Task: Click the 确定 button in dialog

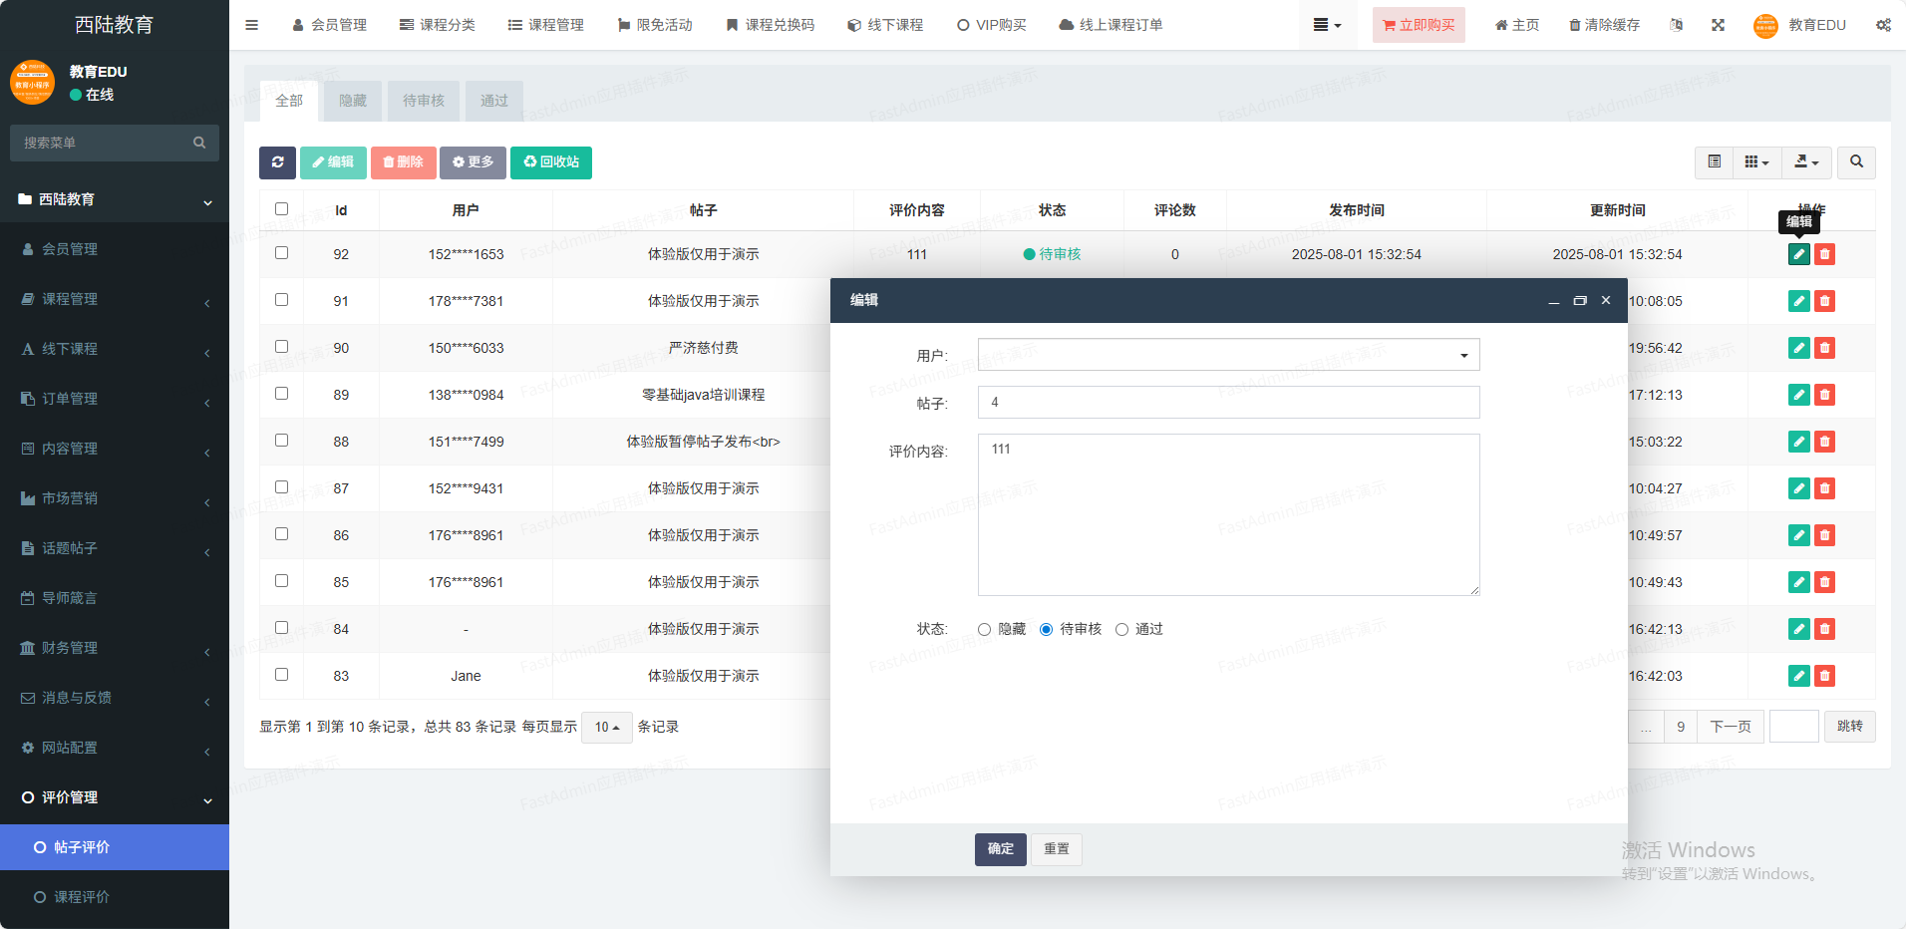Action: point(1000,849)
